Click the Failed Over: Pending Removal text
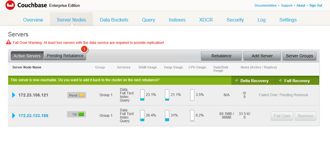The width and height of the screenshot is (330, 141). (x=283, y=95)
